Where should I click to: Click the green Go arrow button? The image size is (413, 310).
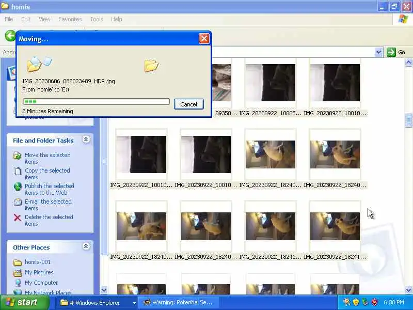coord(391,52)
